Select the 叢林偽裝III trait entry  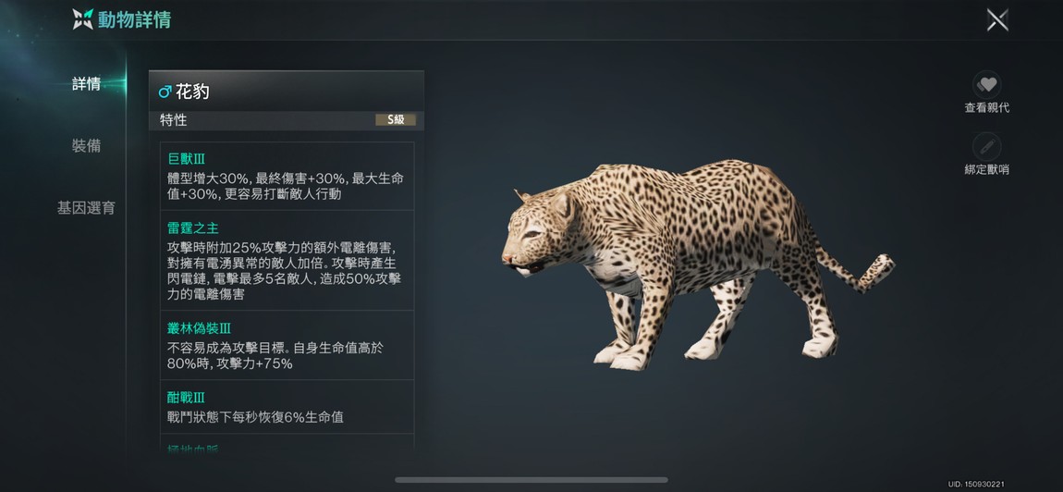coord(287,346)
